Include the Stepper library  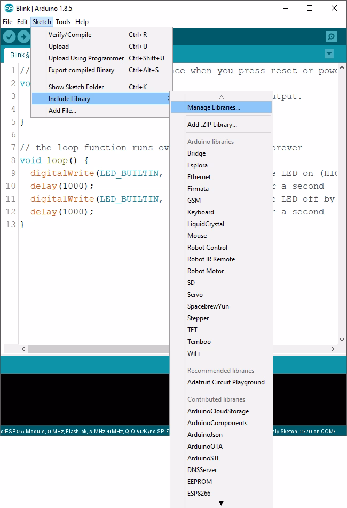[x=221, y=318]
